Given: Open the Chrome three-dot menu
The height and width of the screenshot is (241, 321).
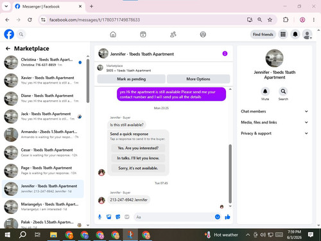Looking at the screenshot, I should point(314,20).
